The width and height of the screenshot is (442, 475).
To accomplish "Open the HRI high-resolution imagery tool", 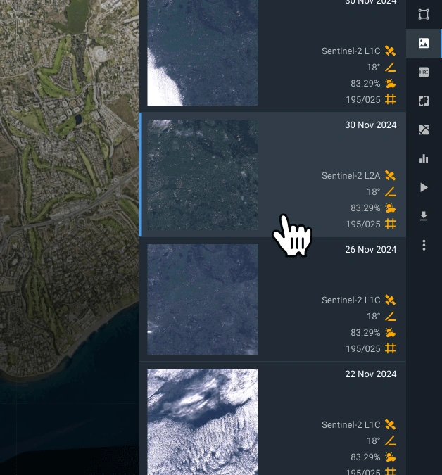I will [424, 72].
